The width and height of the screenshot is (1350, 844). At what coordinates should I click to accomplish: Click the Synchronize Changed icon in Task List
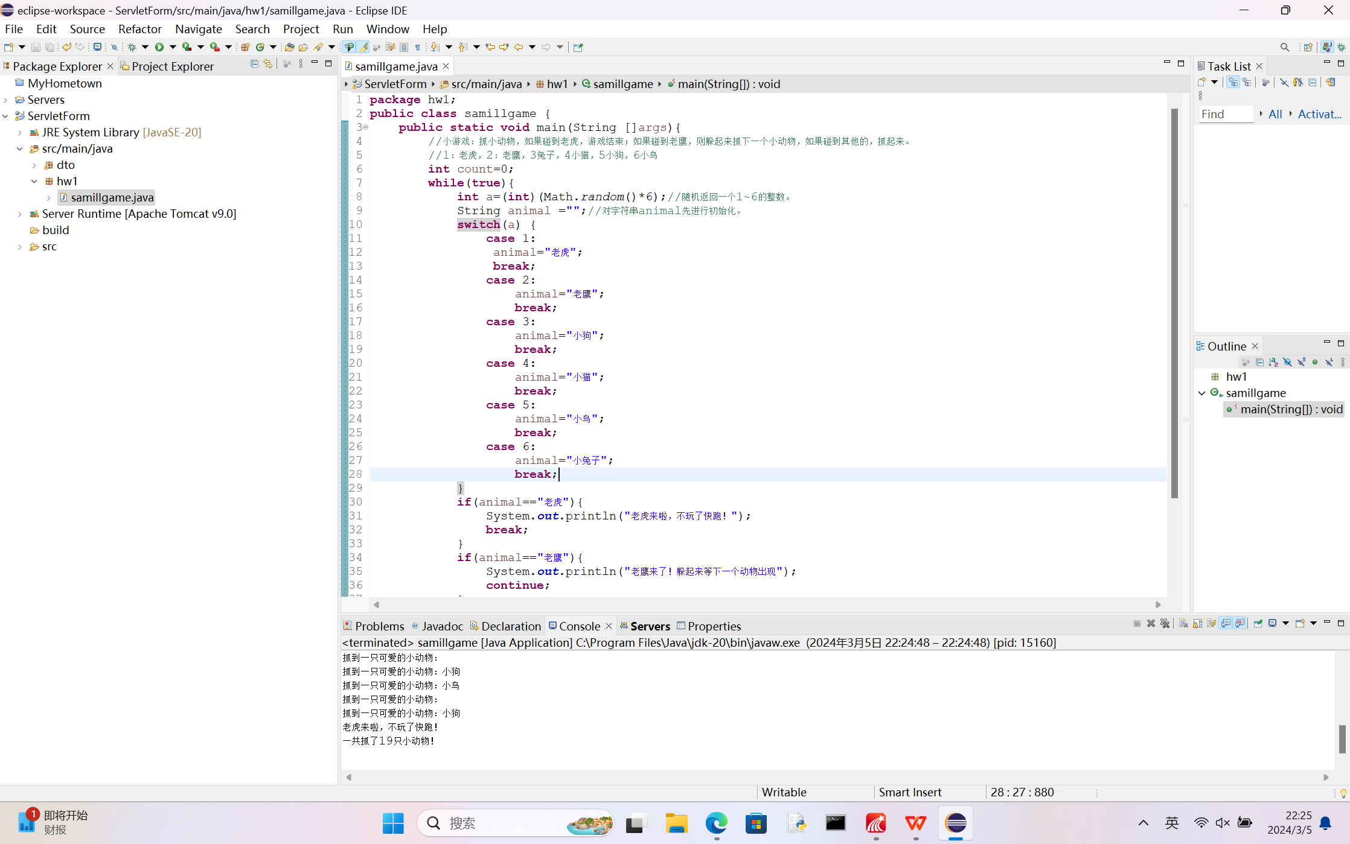tap(1330, 83)
